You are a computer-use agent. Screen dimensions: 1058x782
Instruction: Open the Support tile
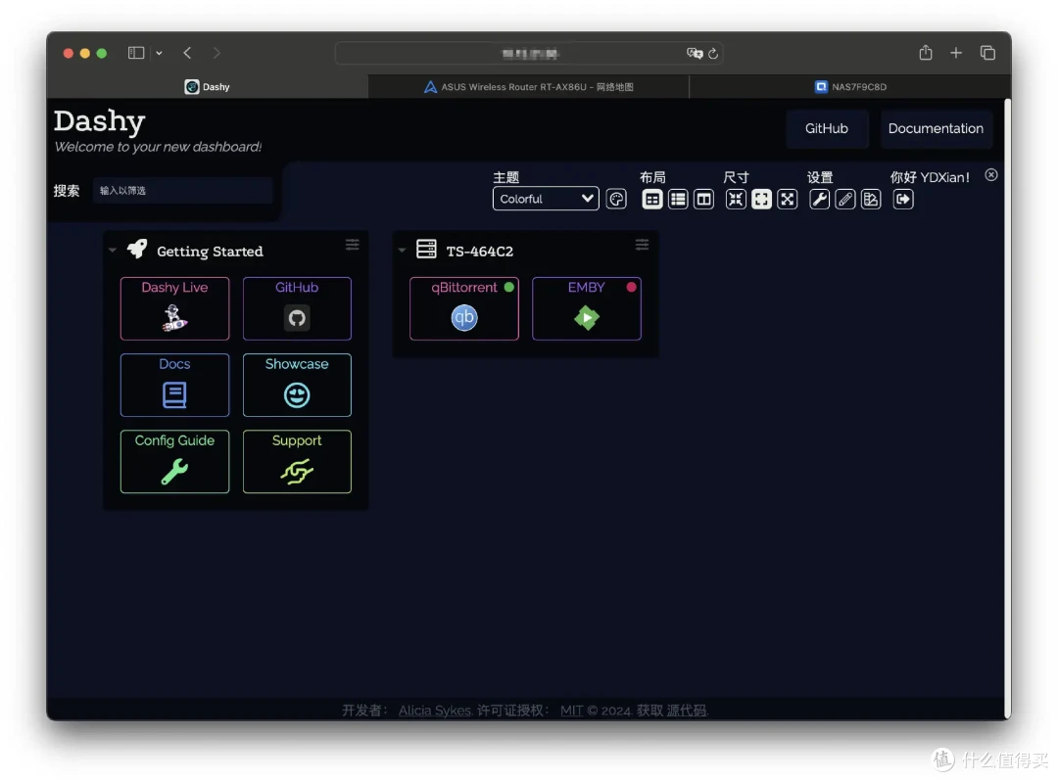pos(297,461)
